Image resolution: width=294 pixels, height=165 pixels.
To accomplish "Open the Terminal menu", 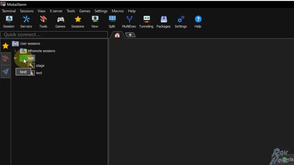I will click(x=9, y=11).
